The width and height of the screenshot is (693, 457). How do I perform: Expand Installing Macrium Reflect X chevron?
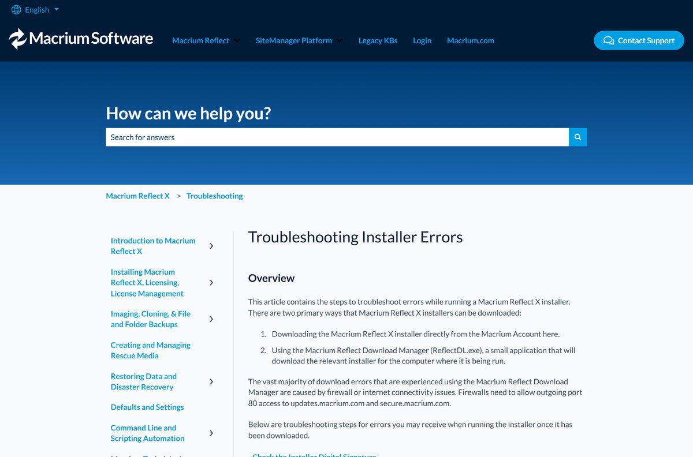tap(211, 283)
